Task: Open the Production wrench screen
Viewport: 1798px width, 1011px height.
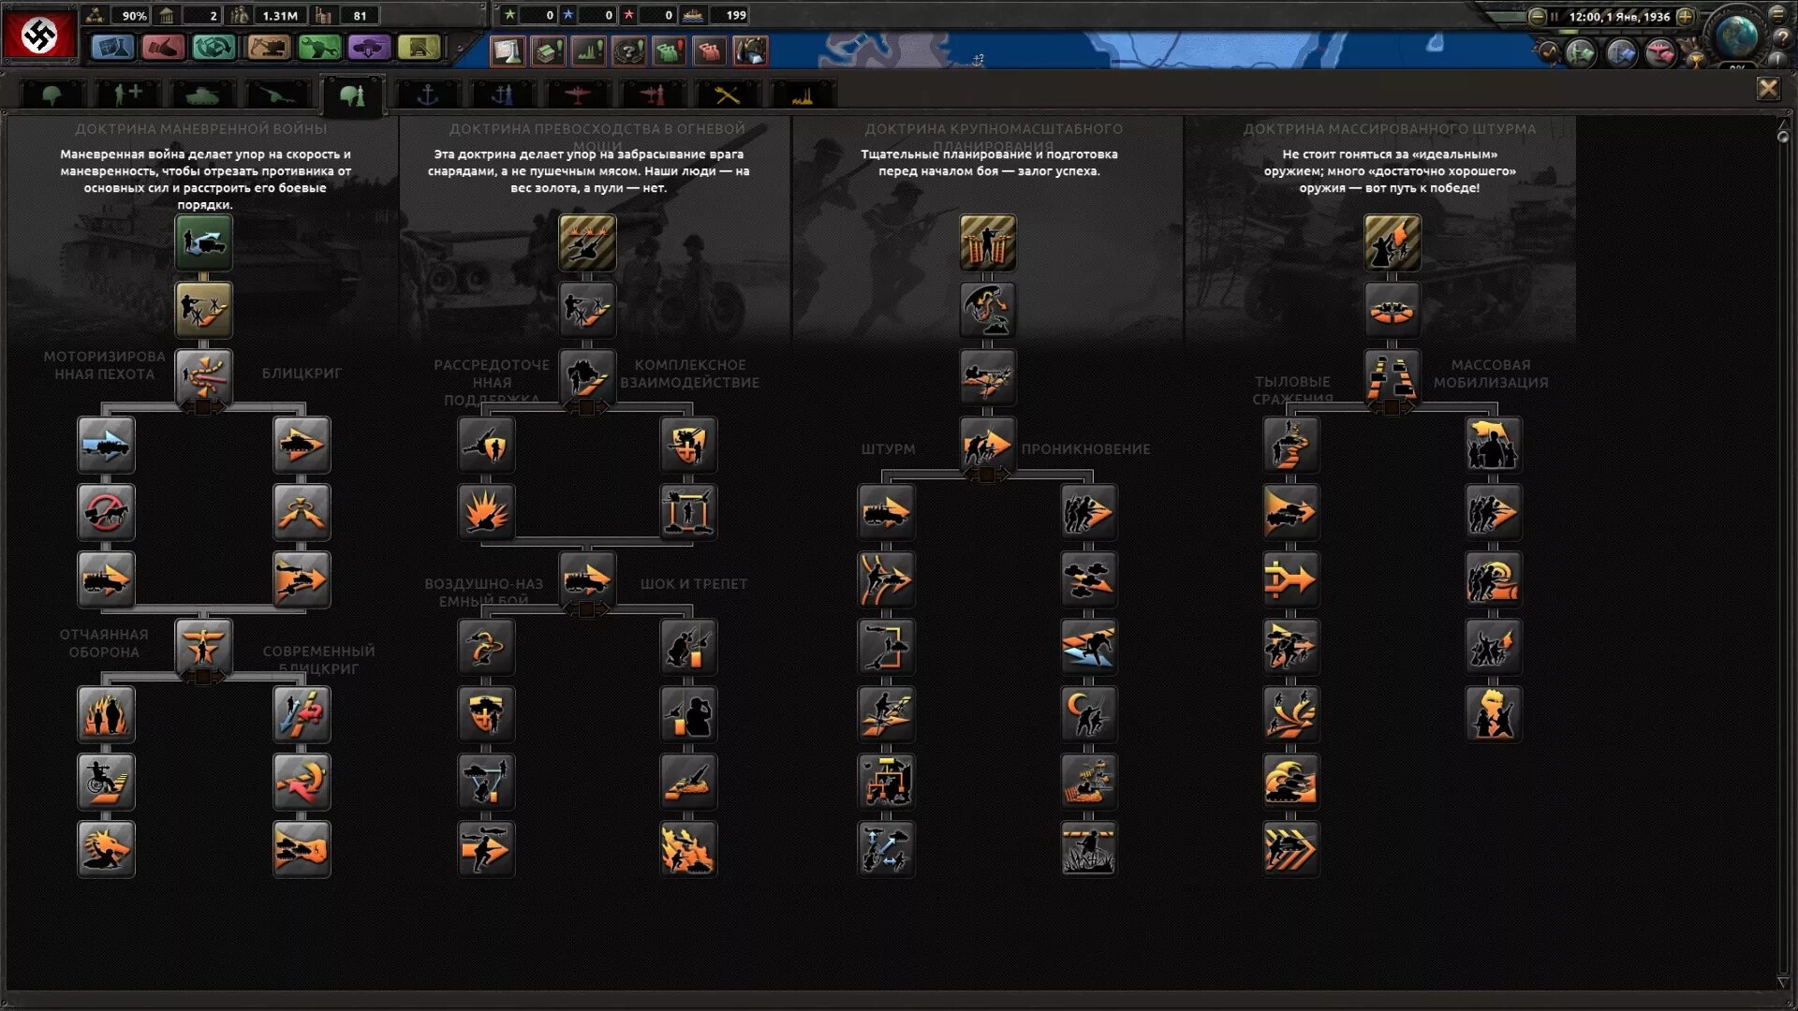Action: coord(318,48)
